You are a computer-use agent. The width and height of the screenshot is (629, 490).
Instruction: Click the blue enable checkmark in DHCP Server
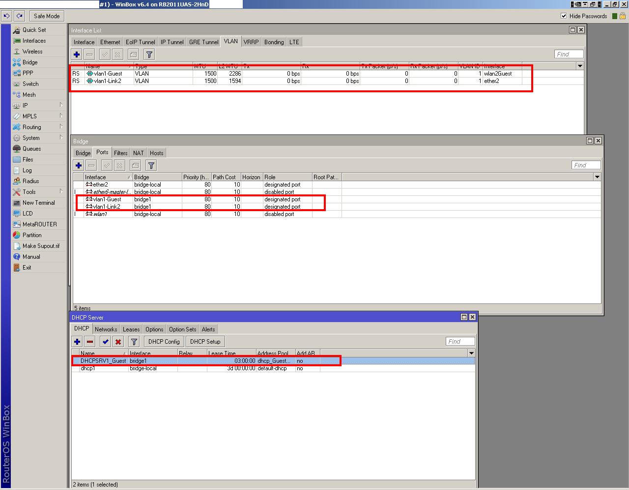pyautogui.click(x=106, y=342)
